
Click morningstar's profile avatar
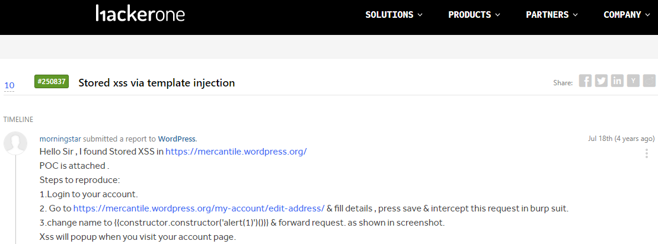pyautogui.click(x=15, y=144)
